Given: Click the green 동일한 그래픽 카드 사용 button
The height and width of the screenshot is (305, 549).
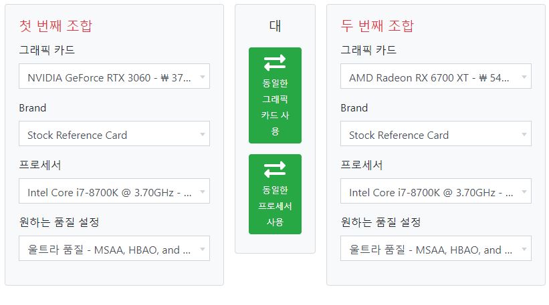Looking at the screenshot, I should point(275,95).
